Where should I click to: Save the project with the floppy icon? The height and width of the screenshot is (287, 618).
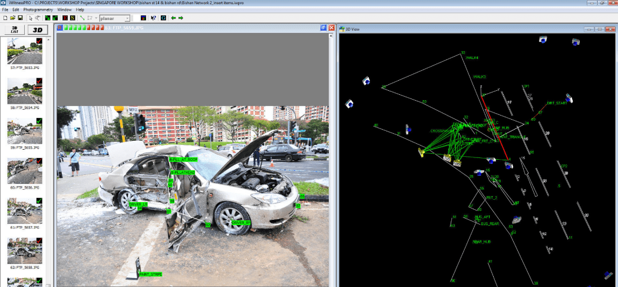click(20, 18)
